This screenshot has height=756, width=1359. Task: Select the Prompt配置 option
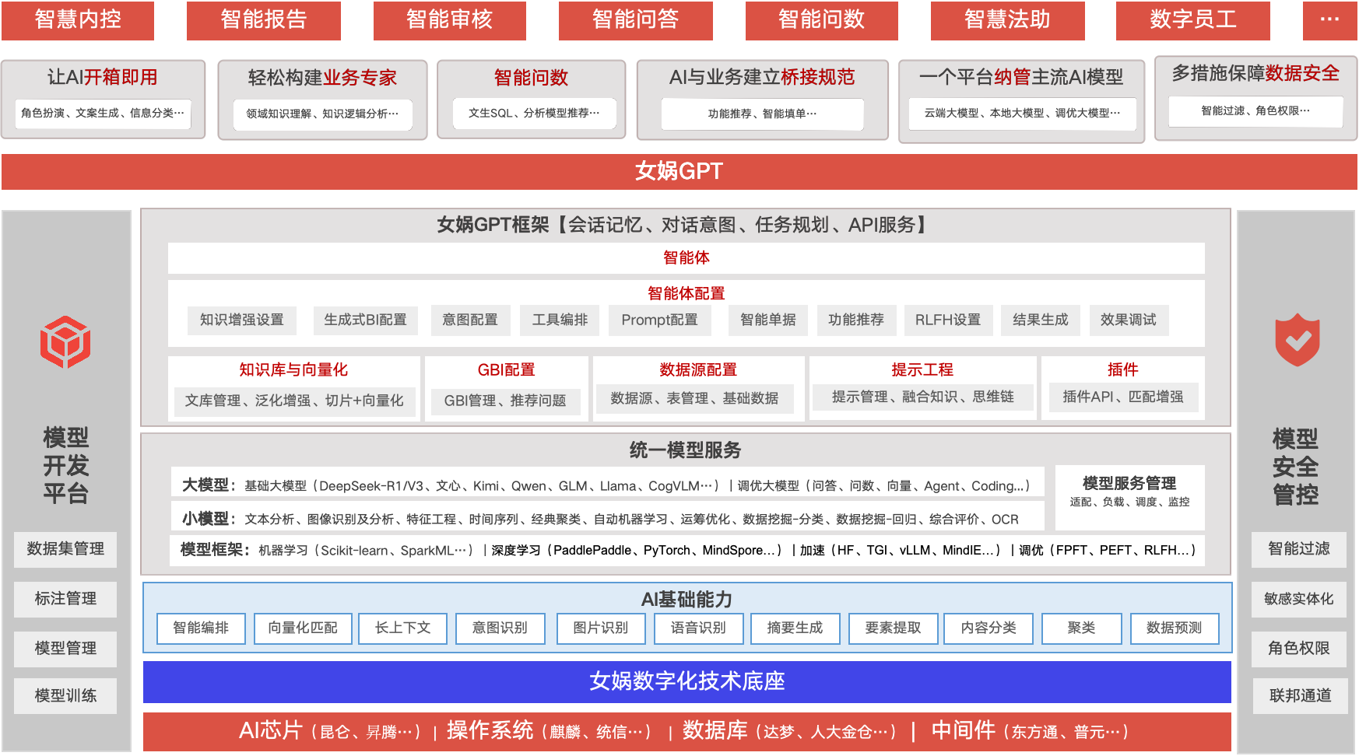(659, 320)
